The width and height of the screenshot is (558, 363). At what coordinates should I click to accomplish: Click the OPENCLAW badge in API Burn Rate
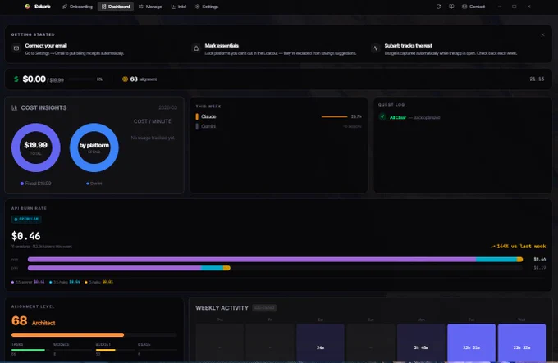[x=26, y=219]
